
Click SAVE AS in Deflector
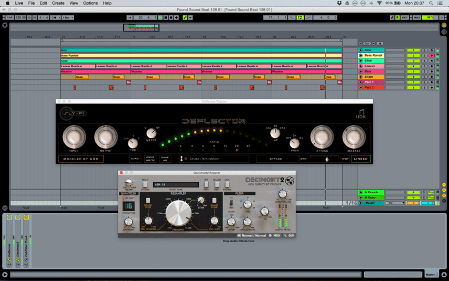[x=165, y=159]
